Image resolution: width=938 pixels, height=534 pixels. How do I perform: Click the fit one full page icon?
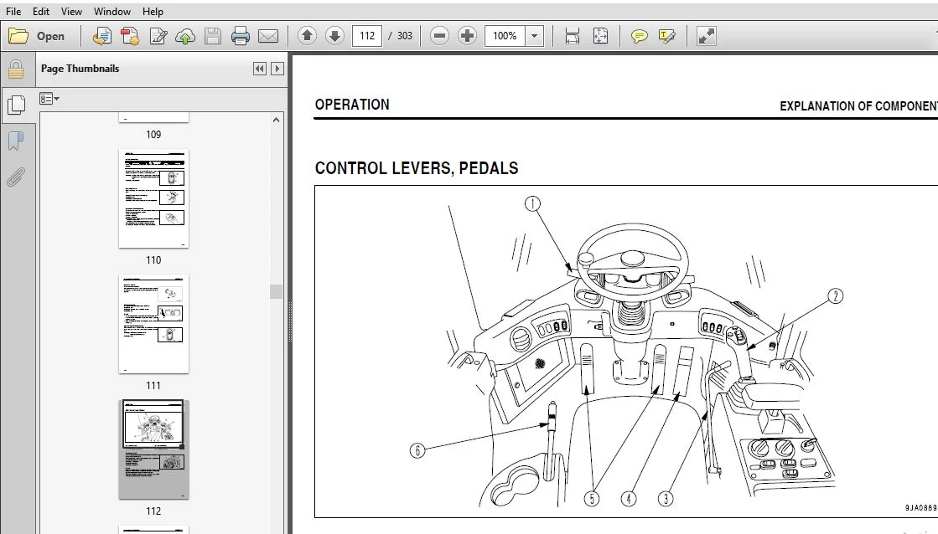601,36
